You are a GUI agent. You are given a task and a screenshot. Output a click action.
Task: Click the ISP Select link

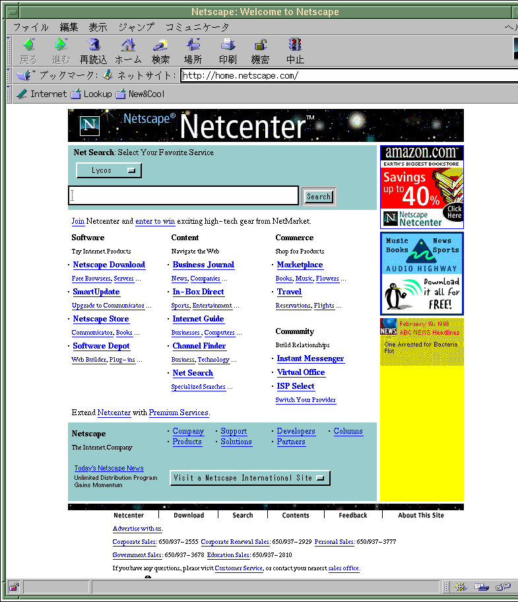coord(296,386)
